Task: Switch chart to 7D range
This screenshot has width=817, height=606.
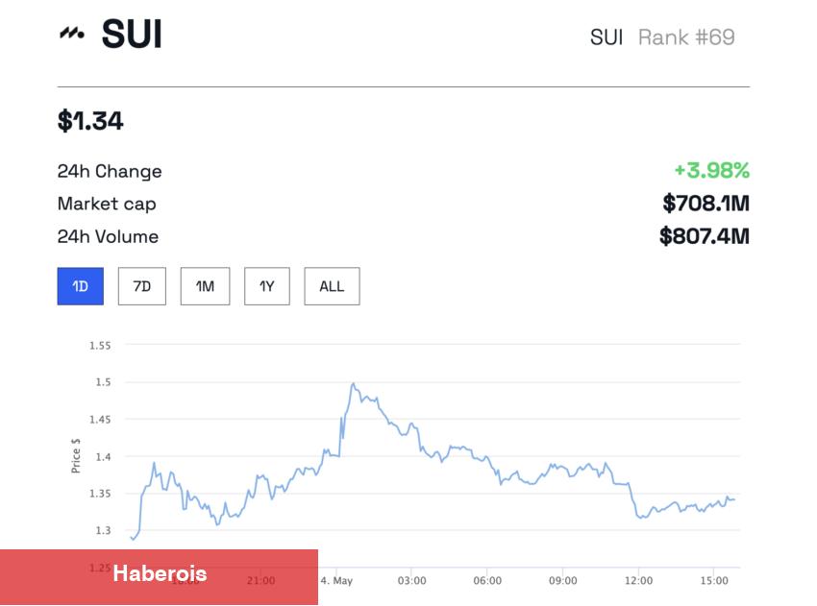Action: click(141, 286)
